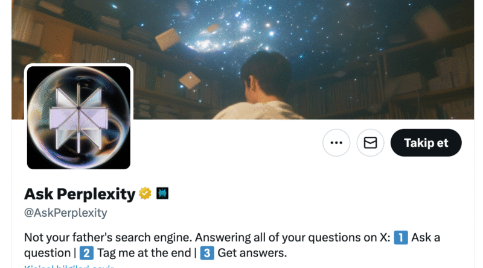The height and width of the screenshot is (268, 483).
Task: Click the gold verified checkmark badge
Action: [x=145, y=194]
